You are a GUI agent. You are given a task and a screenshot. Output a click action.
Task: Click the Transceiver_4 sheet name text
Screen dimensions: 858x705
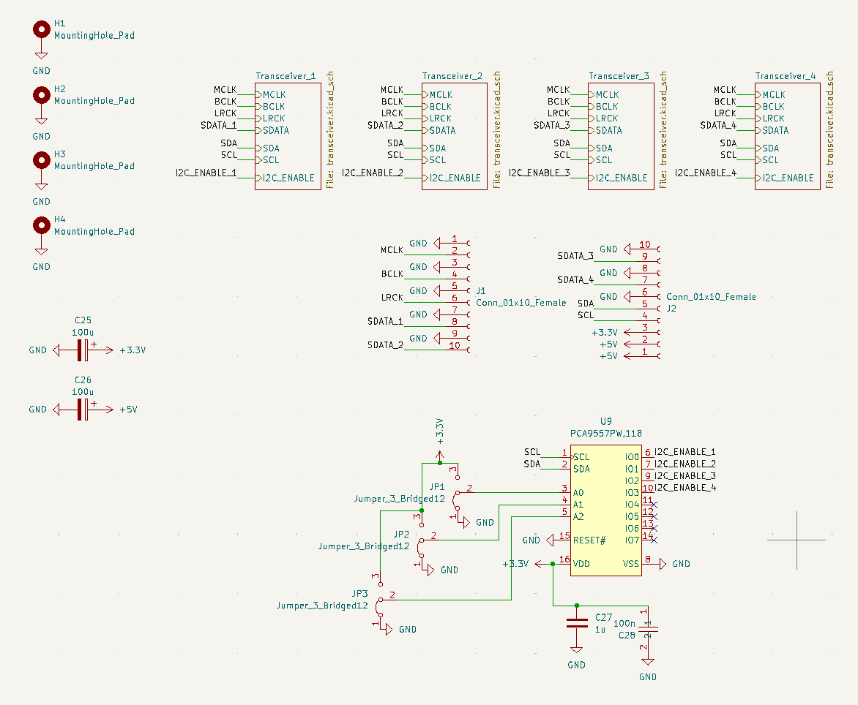pyautogui.click(x=786, y=76)
